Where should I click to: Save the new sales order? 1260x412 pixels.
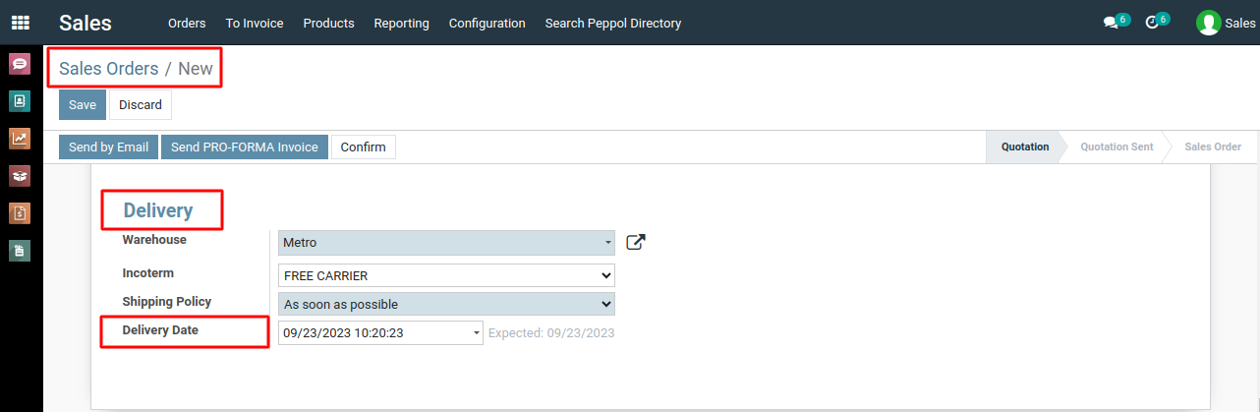[83, 105]
